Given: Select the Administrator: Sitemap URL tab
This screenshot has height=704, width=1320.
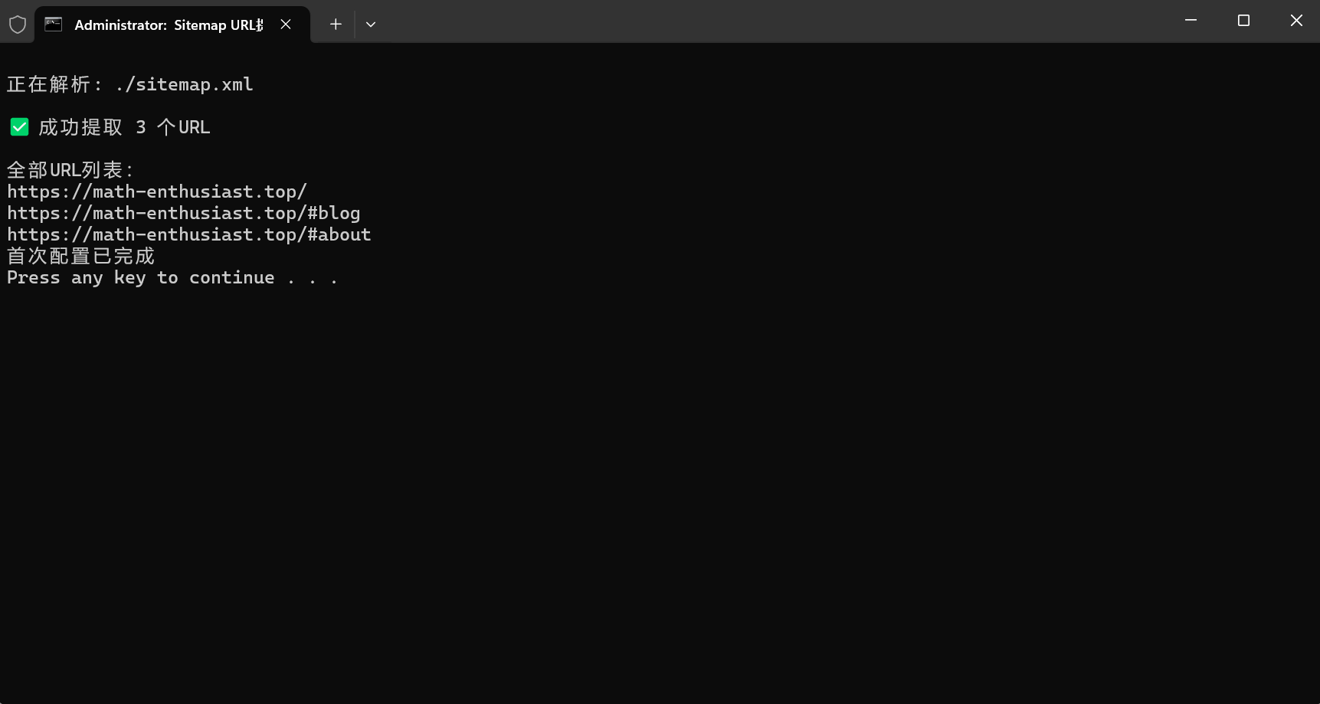Looking at the screenshot, I should pyautogui.click(x=172, y=25).
